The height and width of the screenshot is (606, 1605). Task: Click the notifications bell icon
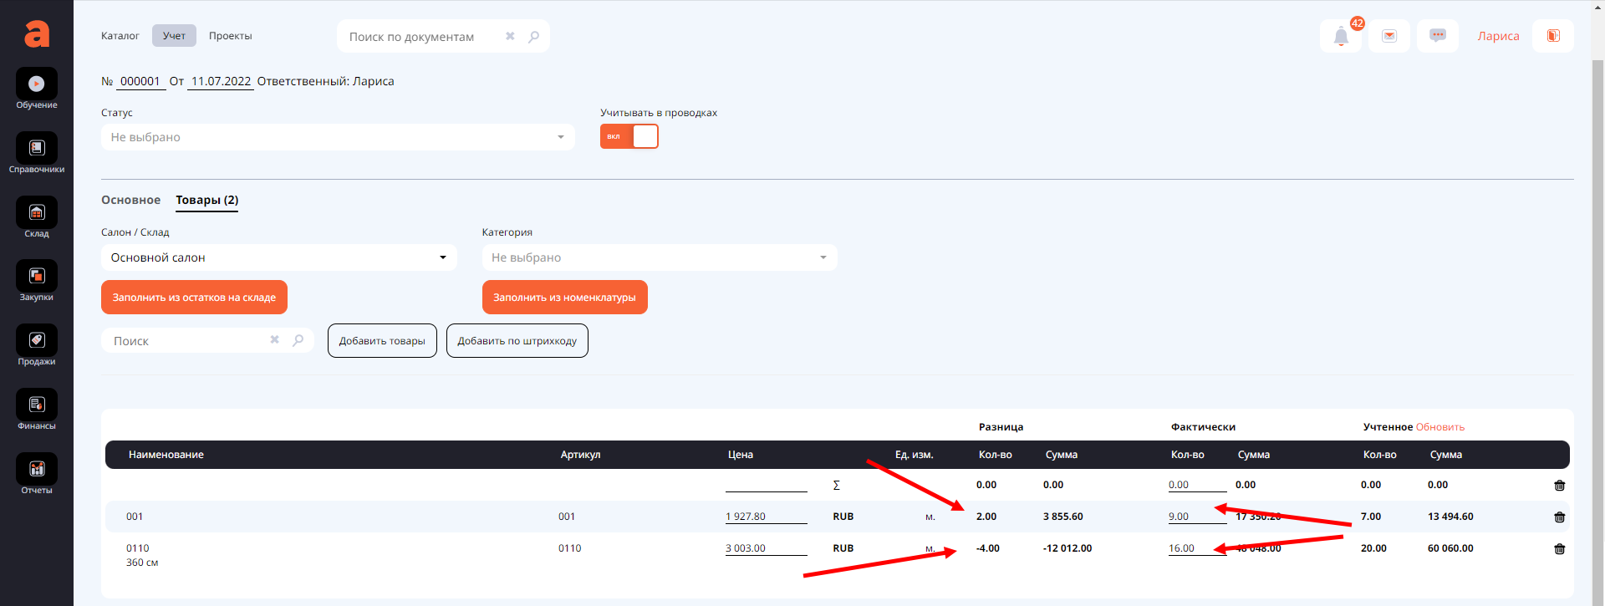point(1341,37)
